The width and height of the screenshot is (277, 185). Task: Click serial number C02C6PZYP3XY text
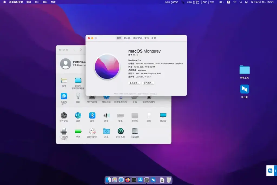143,77
